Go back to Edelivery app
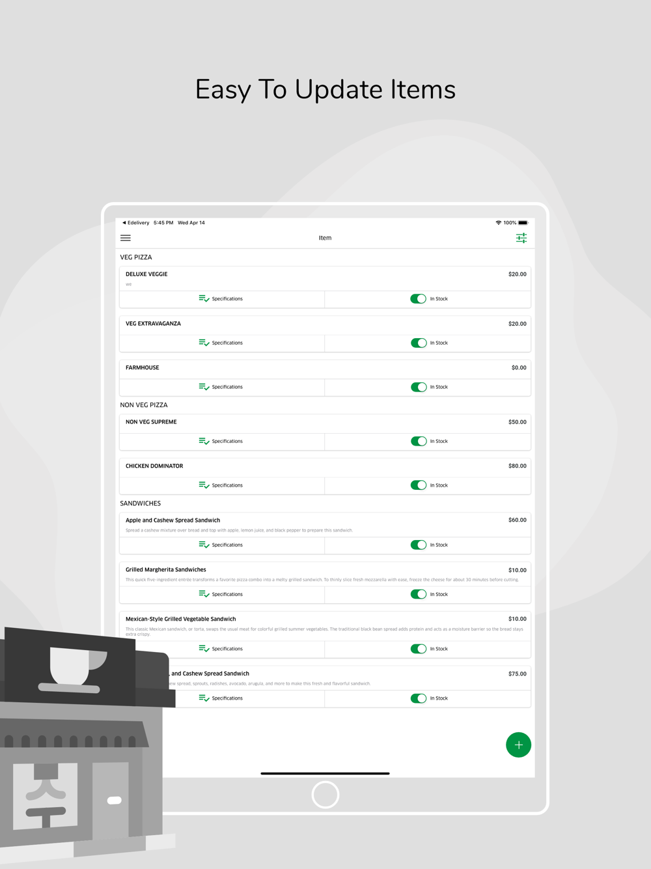651x869 pixels. tap(135, 223)
